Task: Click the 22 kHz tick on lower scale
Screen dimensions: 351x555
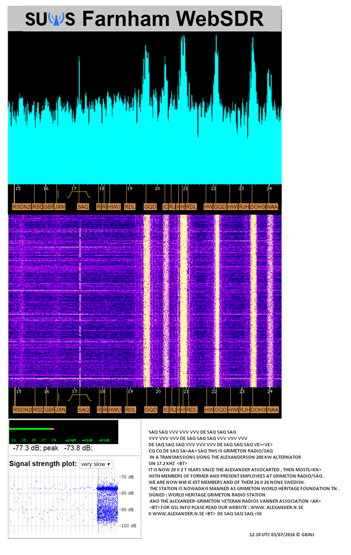Action: (213, 392)
